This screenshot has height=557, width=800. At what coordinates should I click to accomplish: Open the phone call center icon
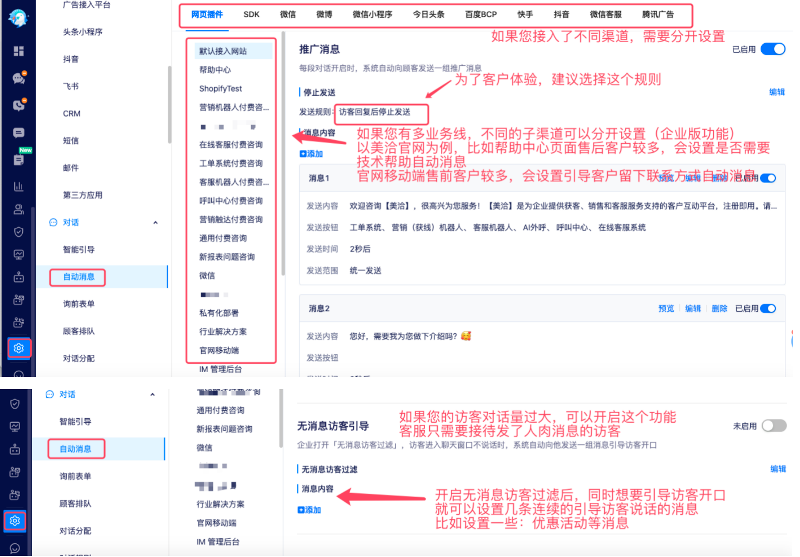(x=19, y=106)
